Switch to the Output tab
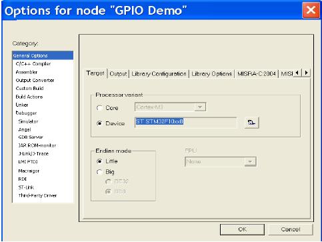This screenshot has height=242, width=322. [x=118, y=74]
